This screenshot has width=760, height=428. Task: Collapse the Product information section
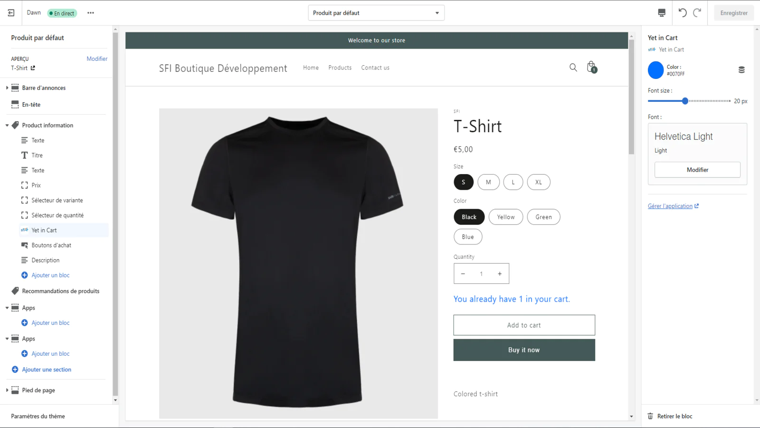[7, 126]
